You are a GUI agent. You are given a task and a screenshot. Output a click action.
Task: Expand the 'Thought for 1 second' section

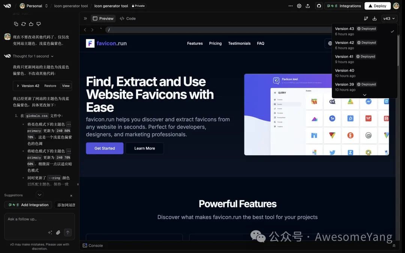33,56
